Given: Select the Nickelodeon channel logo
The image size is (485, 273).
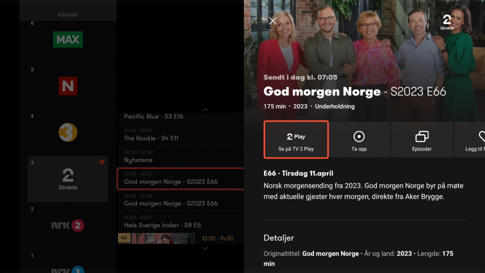Looking at the screenshot, I should [x=68, y=86].
